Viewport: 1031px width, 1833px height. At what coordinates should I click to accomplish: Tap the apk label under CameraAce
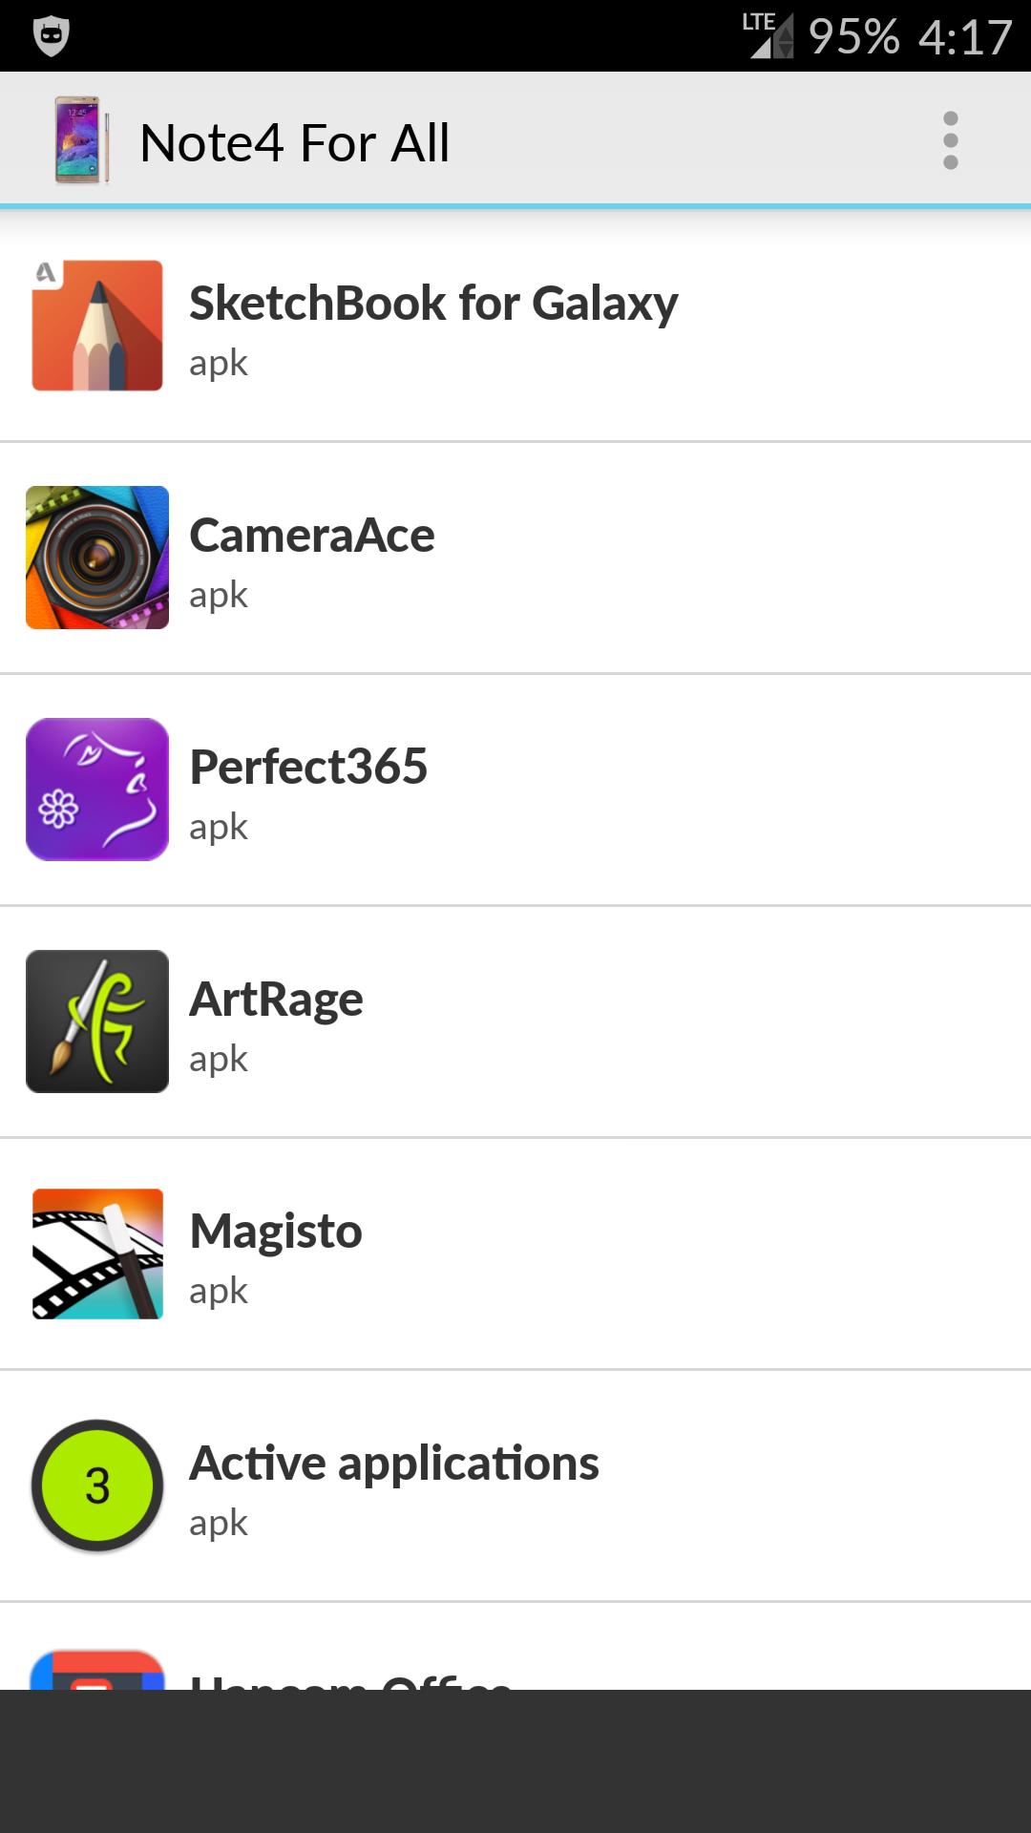tap(219, 595)
